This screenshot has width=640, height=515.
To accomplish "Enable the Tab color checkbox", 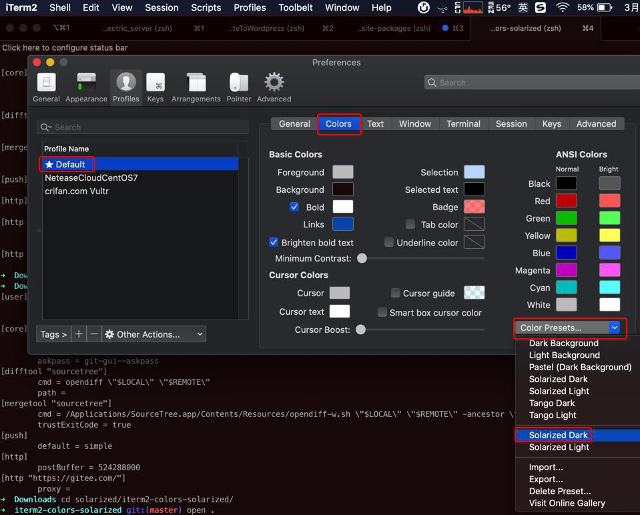I will [410, 224].
